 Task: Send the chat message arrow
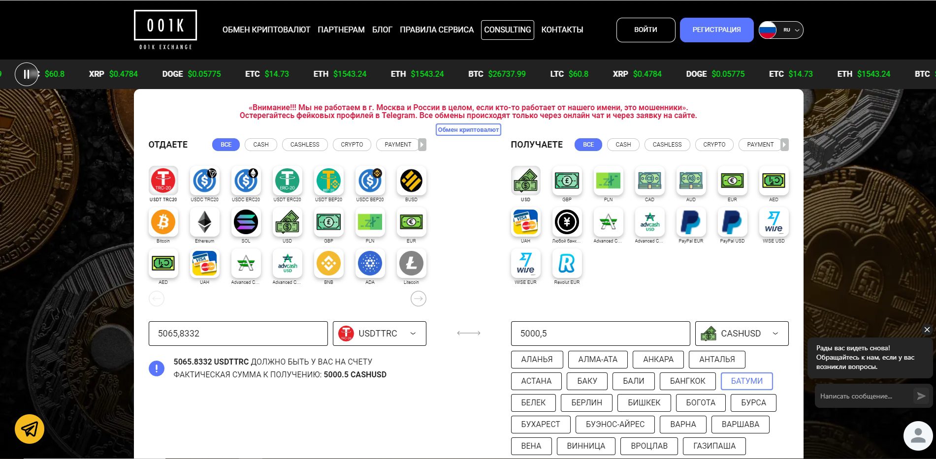(x=921, y=396)
